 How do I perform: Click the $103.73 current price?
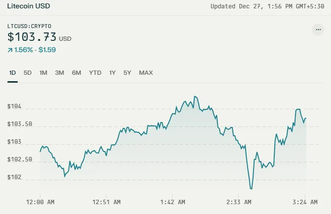pyautogui.click(x=32, y=37)
